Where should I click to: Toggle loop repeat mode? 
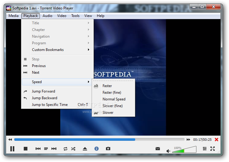(x=65, y=149)
